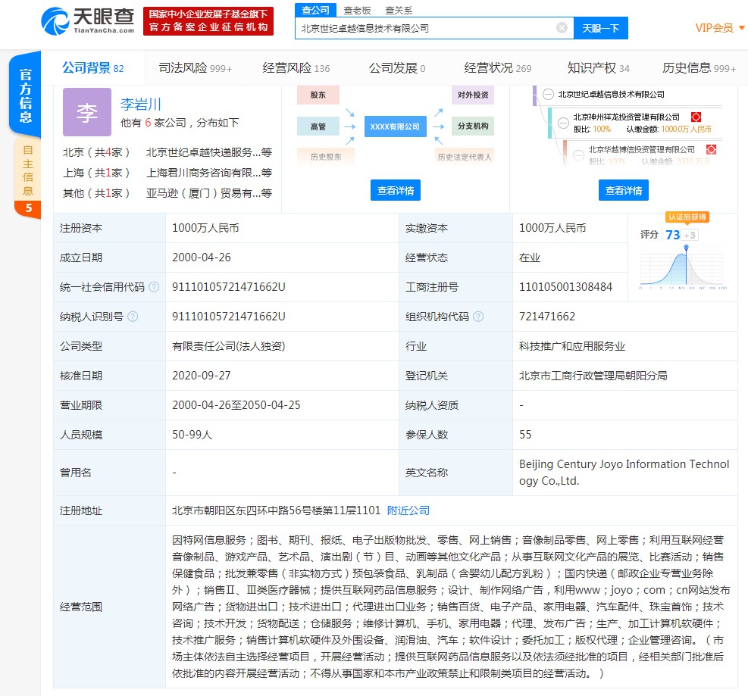This screenshot has width=748, height=696.
Task: Click the 天眼一下 search button
Action: point(600,28)
